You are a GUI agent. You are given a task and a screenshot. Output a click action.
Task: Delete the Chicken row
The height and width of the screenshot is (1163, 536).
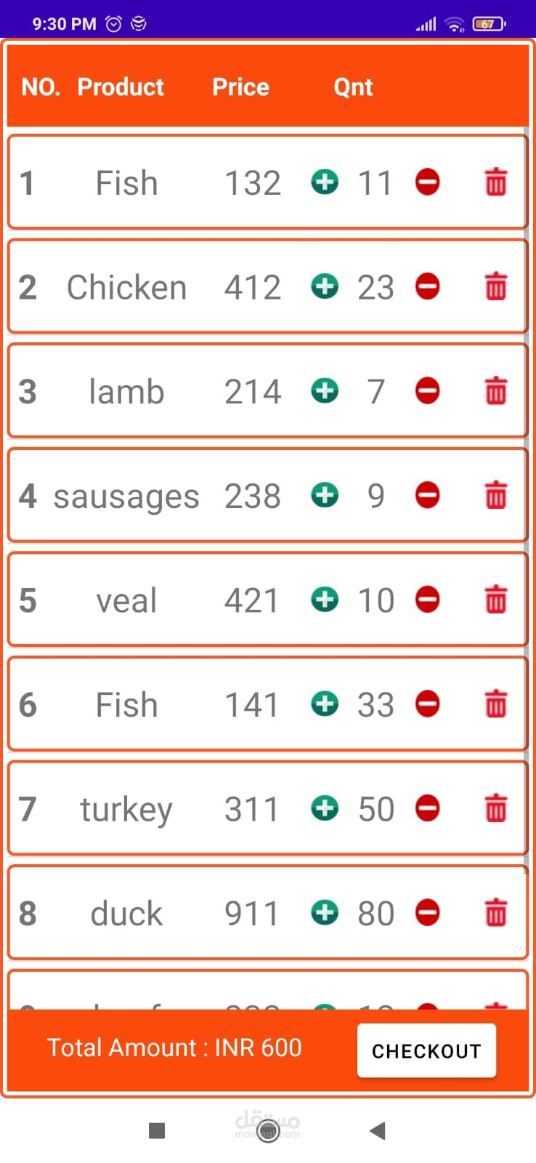click(x=496, y=286)
